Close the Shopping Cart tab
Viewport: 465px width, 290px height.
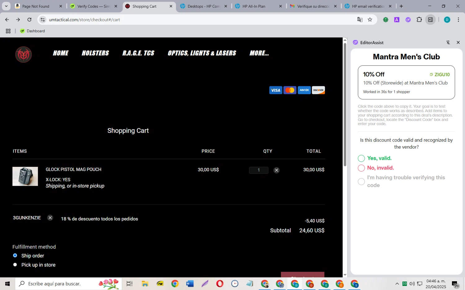coord(171,6)
